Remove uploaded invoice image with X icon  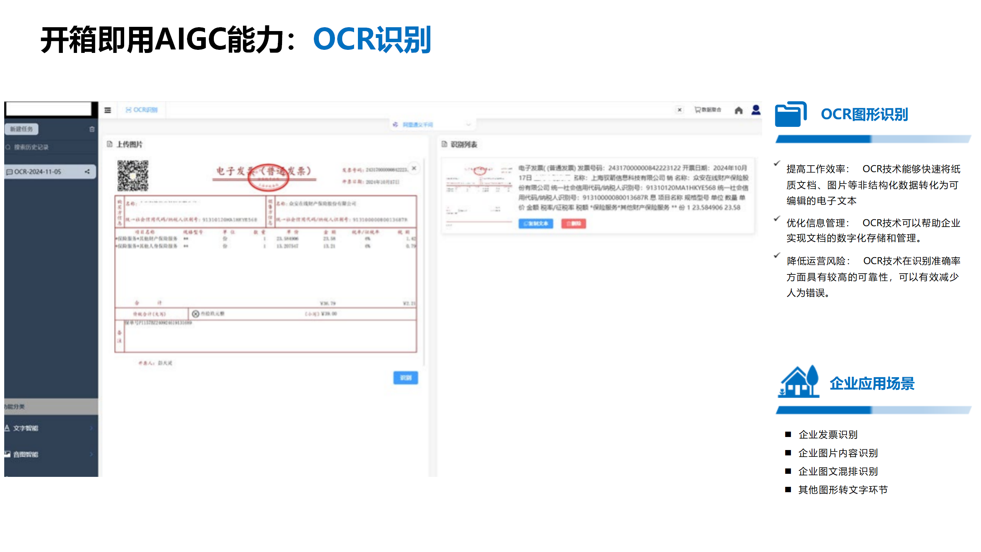[414, 168]
